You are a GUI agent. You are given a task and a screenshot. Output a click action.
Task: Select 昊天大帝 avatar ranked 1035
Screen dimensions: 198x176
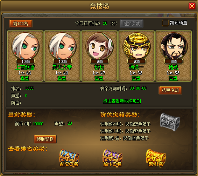(62, 46)
